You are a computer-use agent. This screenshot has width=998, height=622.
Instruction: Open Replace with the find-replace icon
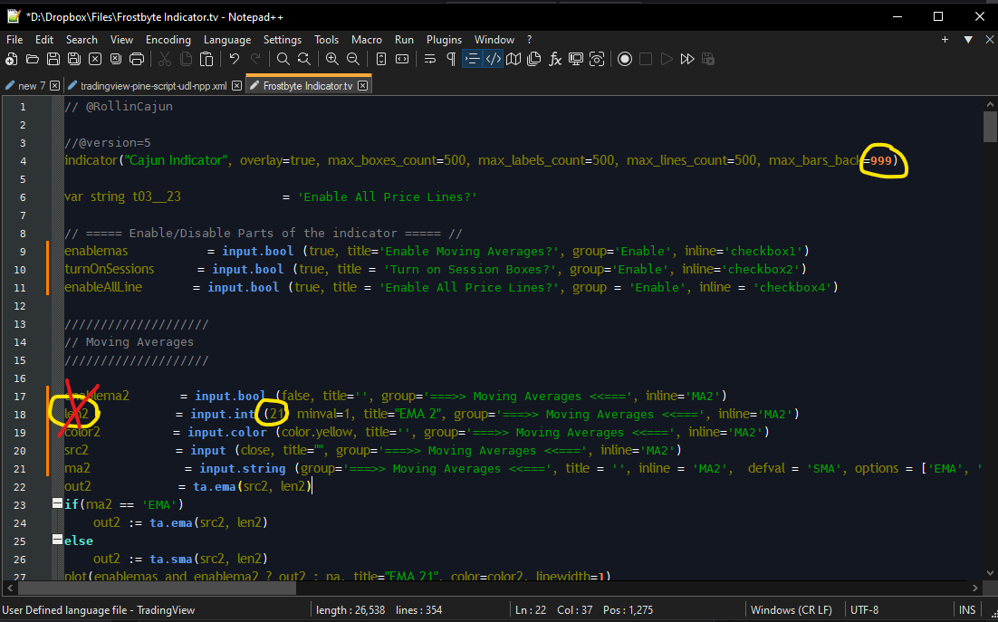click(x=304, y=59)
